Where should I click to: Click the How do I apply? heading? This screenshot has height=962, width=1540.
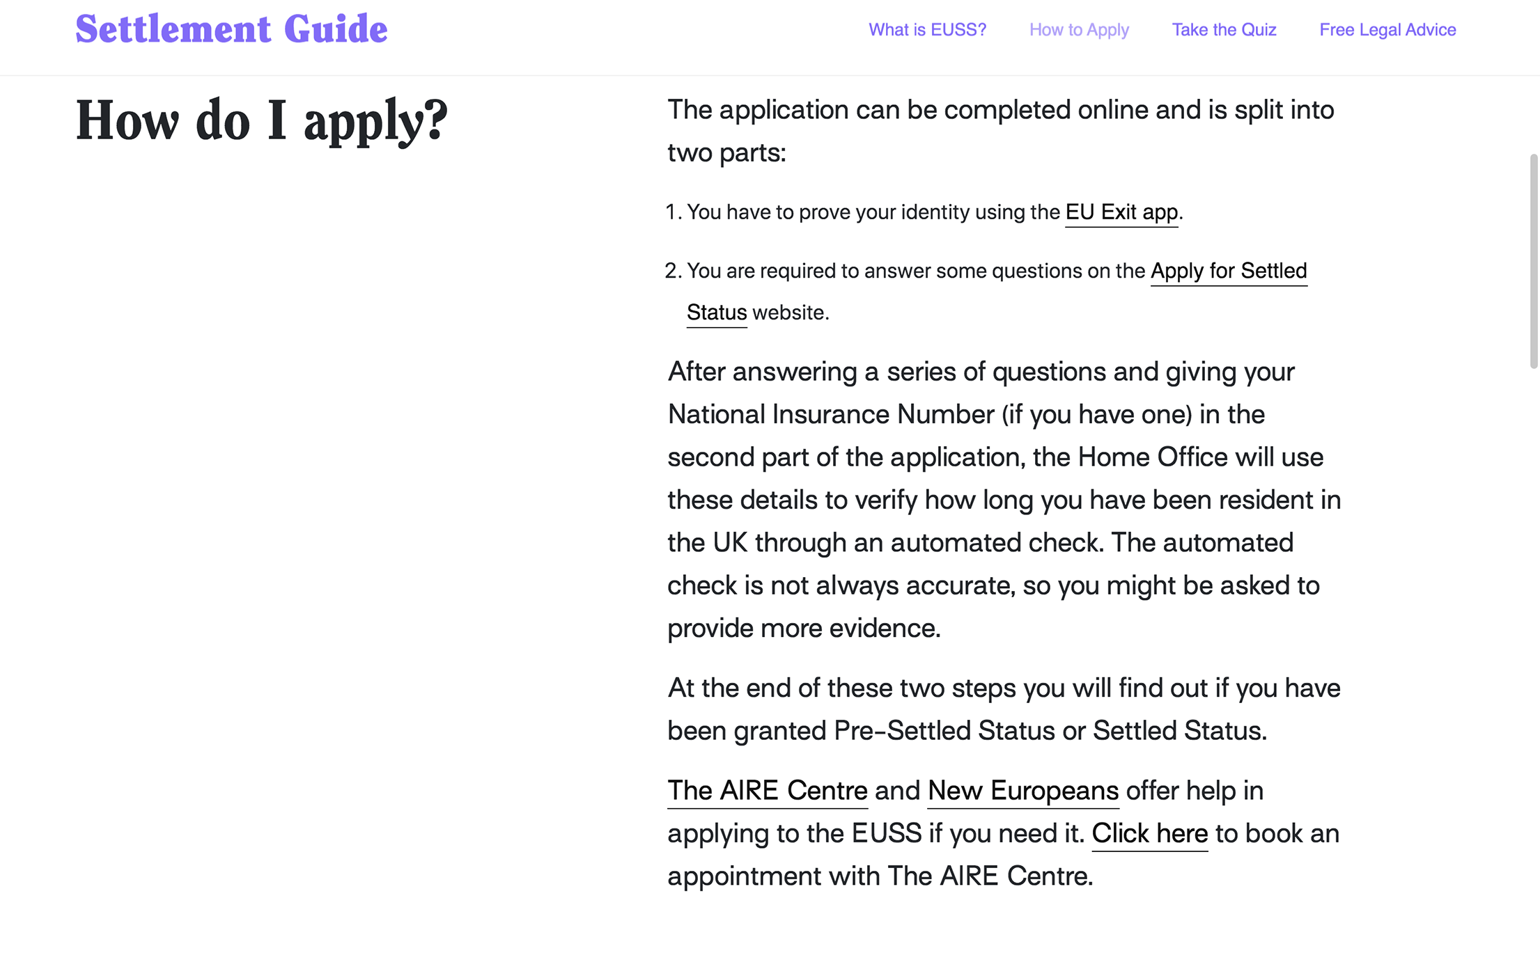[261, 120]
